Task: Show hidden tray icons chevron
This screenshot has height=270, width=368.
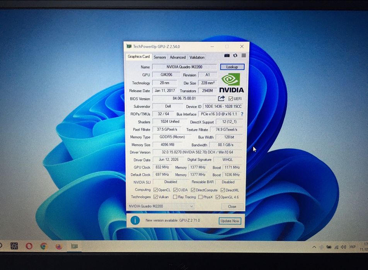Action: [314, 247]
